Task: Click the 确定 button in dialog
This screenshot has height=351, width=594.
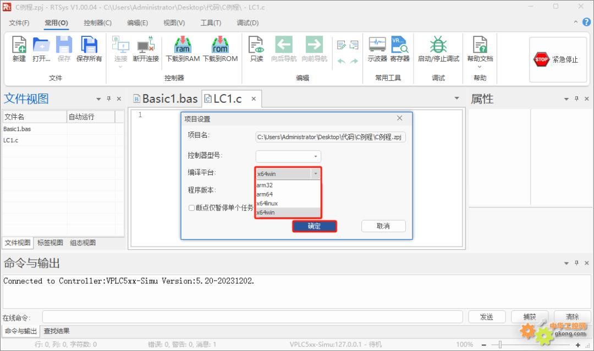Action: point(314,226)
